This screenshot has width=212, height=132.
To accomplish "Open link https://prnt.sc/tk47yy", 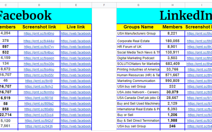I will (x=39, y=47).
